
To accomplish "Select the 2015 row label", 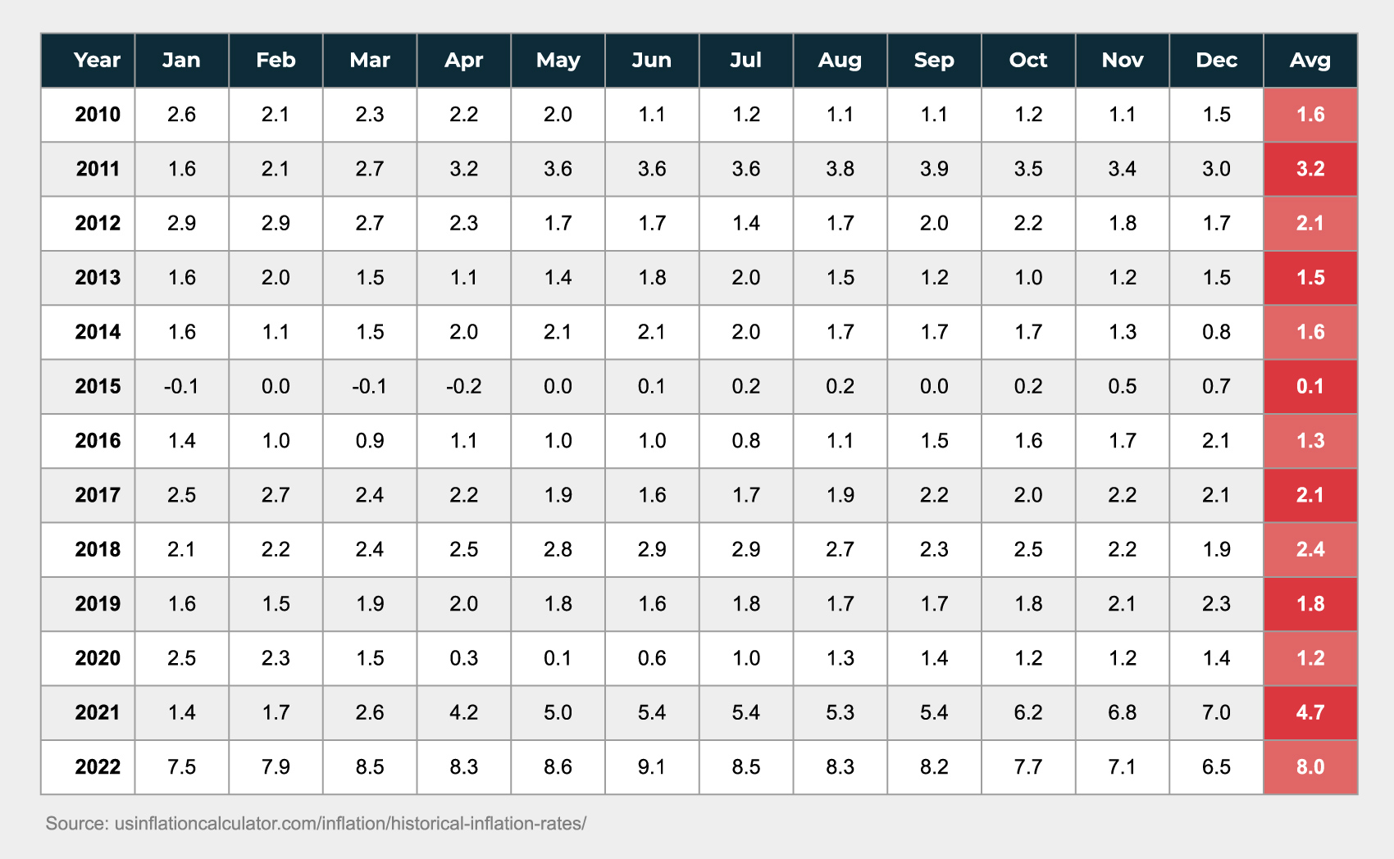I will click(x=97, y=386).
